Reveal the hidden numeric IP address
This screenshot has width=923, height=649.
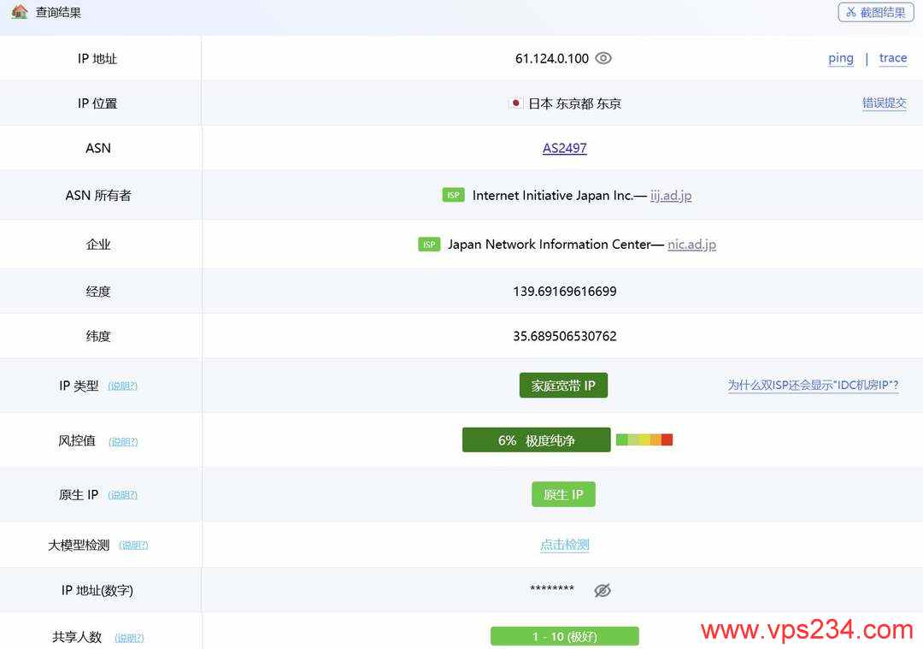click(603, 590)
